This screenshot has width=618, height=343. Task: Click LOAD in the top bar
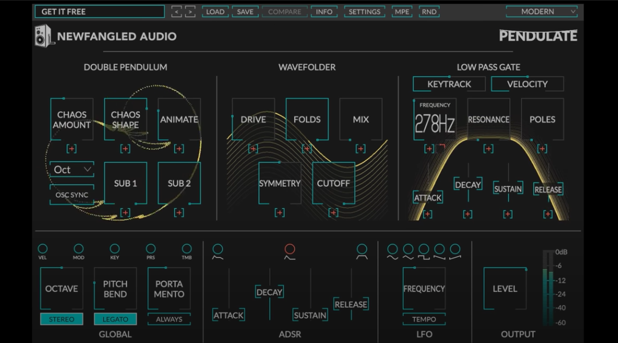pos(215,12)
